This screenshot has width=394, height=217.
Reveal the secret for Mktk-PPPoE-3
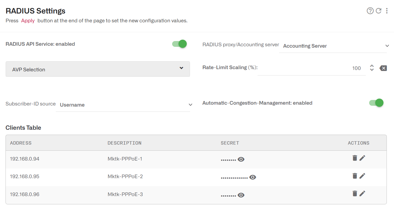(241, 195)
